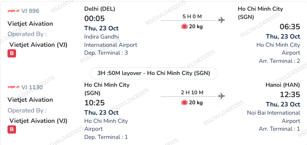The height and width of the screenshot is (145, 307).
Task: Click the Hanoi (HAN) arrival label
Action: tap(283, 85)
